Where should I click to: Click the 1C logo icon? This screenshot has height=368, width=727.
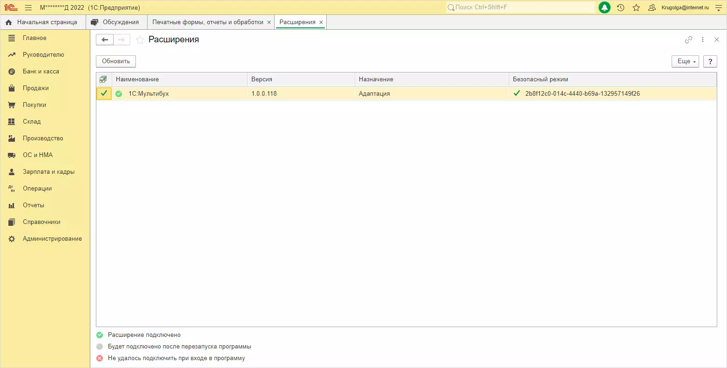(11, 7)
